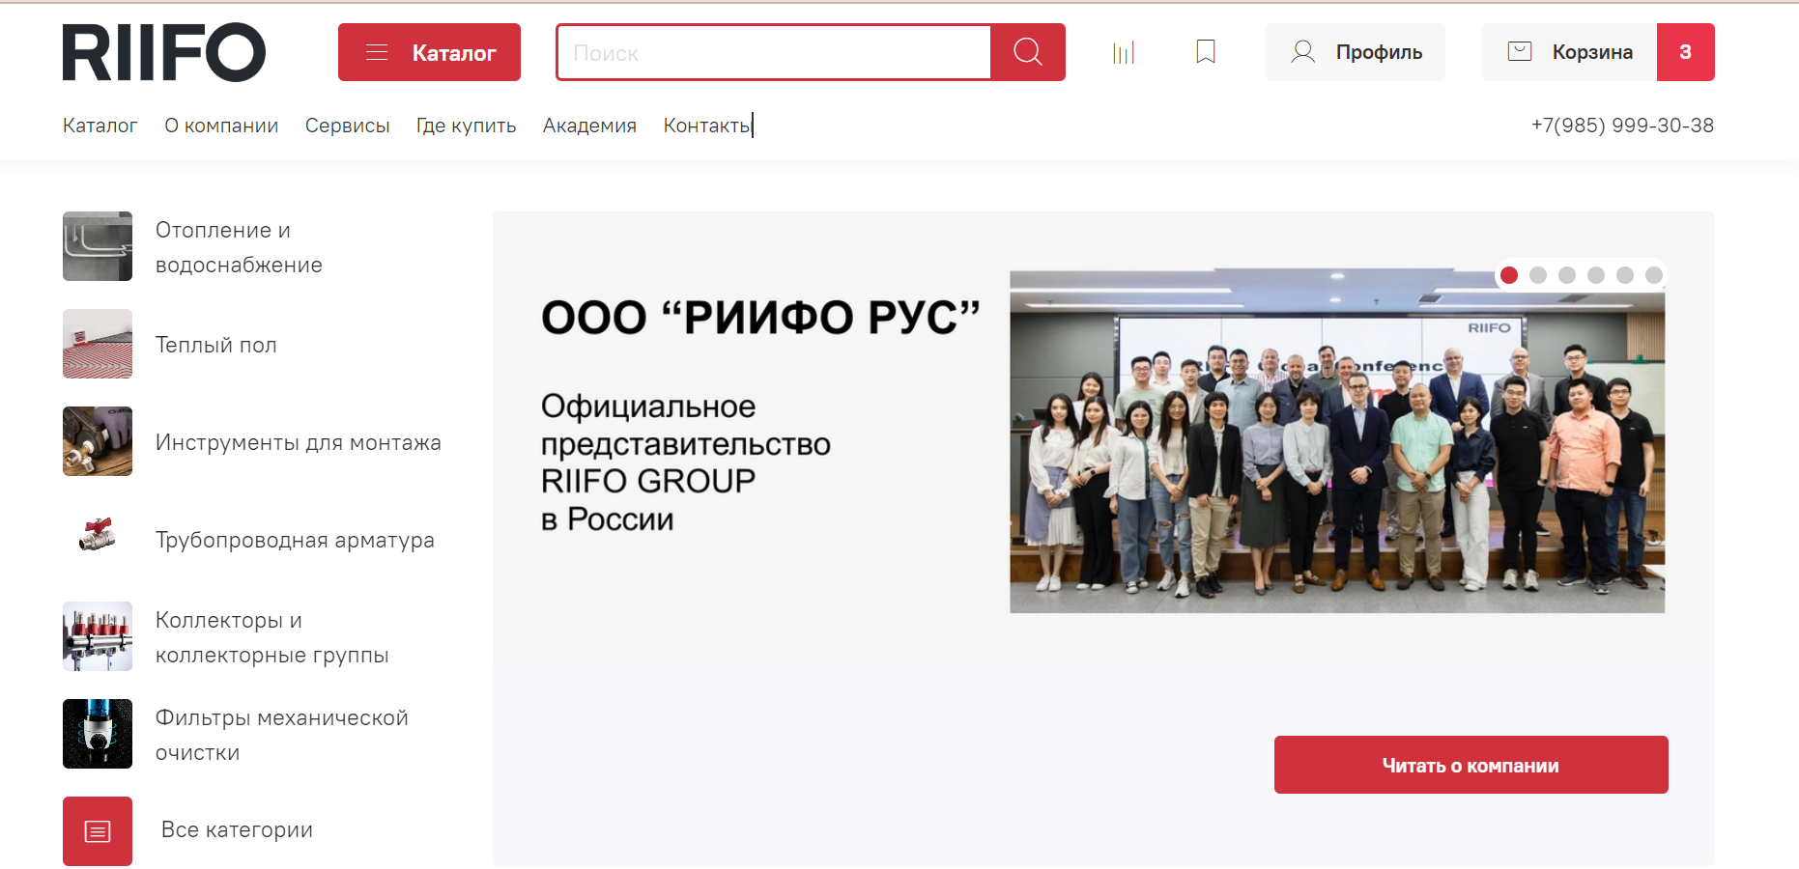Open Трубопроводная арматура category
This screenshot has height=869, width=1799.
click(295, 540)
